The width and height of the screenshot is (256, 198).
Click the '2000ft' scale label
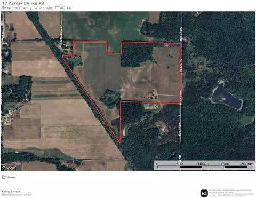pyautogui.click(x=247, y=164)
